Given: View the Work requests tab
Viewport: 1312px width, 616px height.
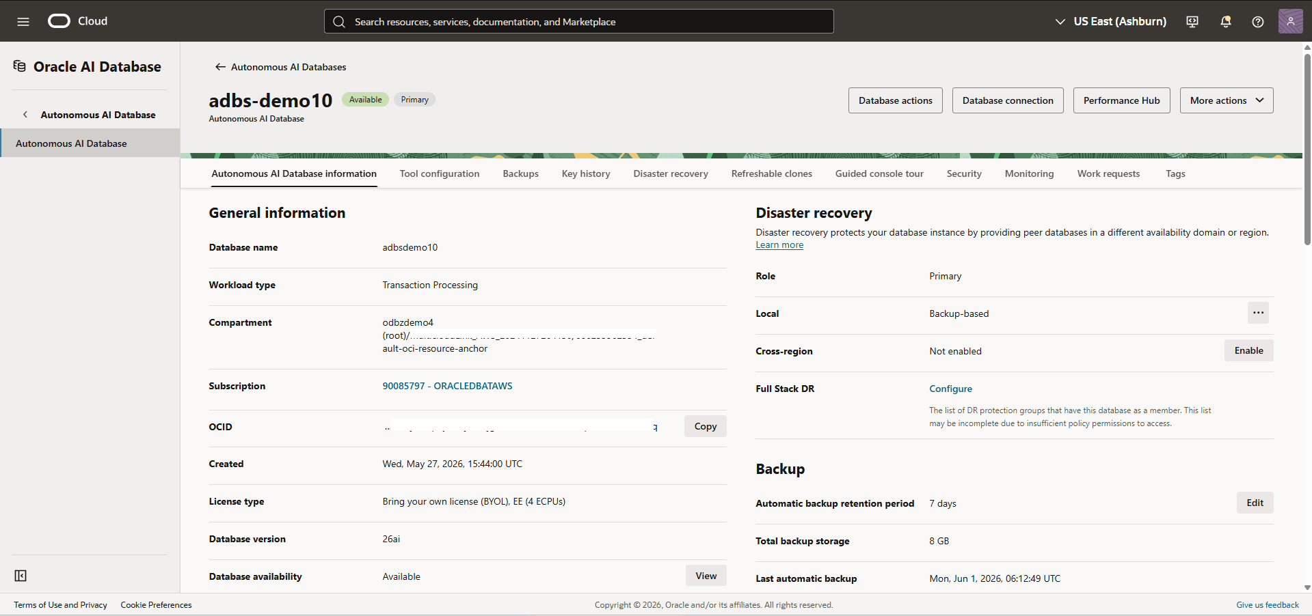Looking at the screenshot, I should point(1108,173).
